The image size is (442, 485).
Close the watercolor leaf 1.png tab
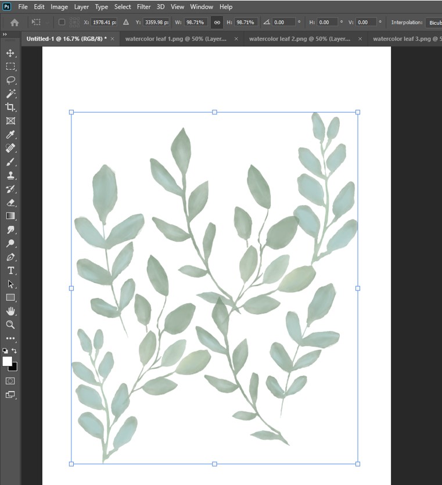pyautogui.click(x=236, y=39)
